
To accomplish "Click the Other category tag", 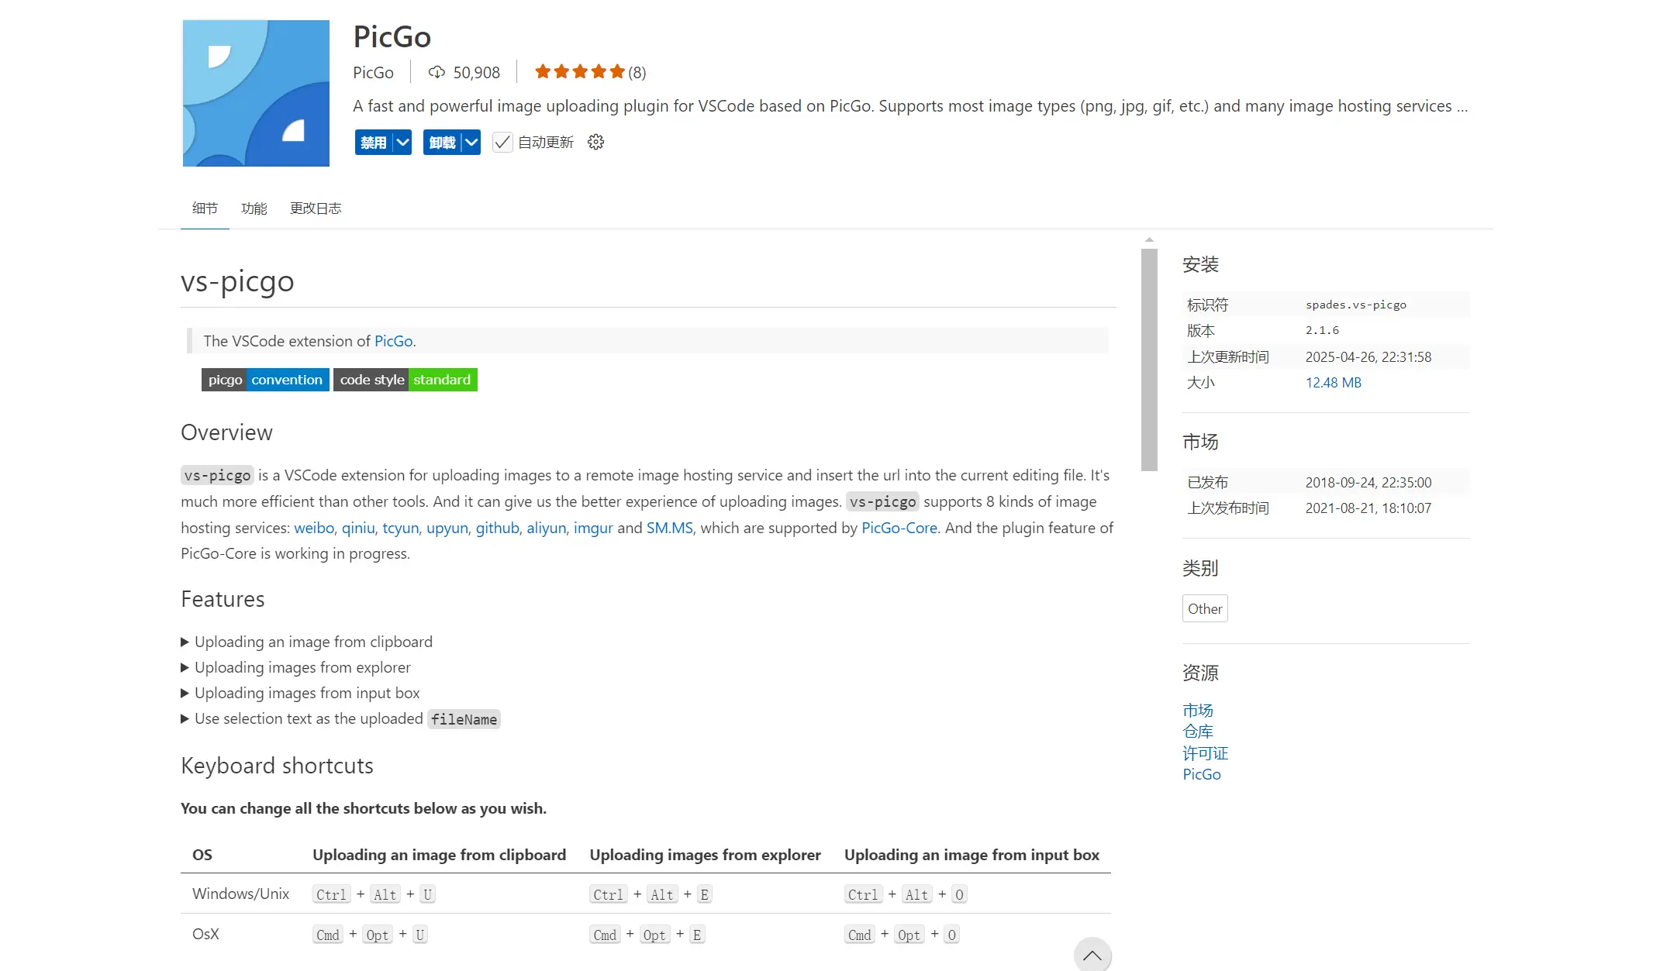I will (1204, 609).
